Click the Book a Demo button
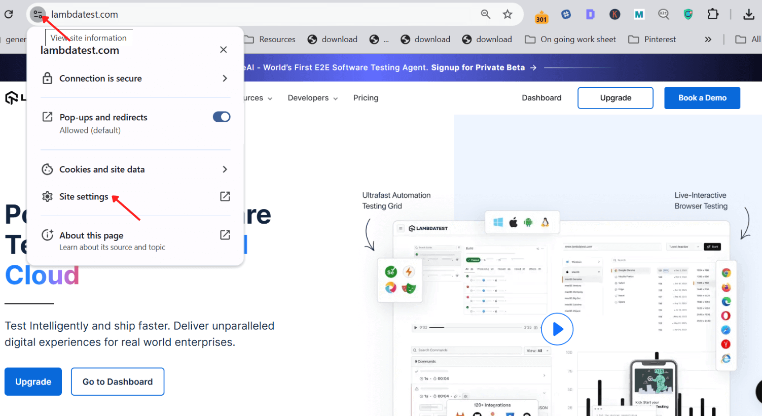This screenshot has width=762, height=416. (702, 98)
